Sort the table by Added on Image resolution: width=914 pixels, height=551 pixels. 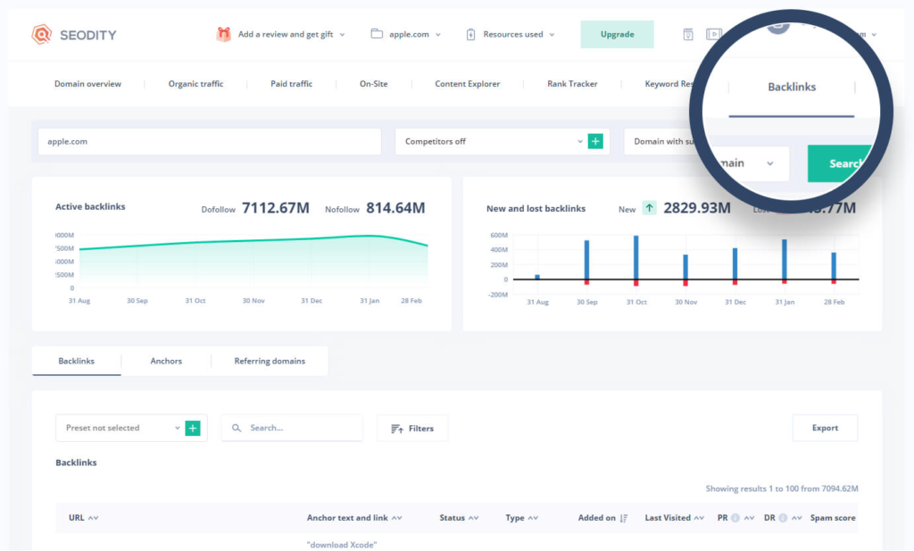[x=602, y=518]
